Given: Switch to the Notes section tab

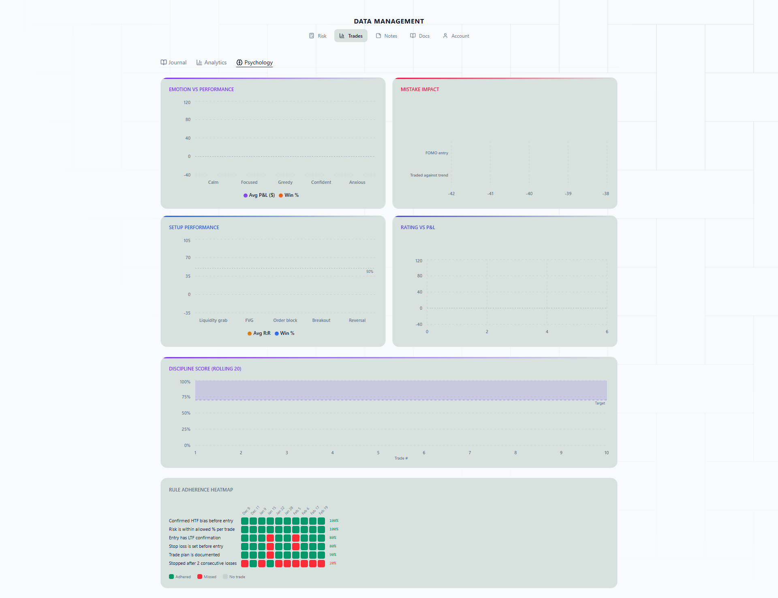Looking at the screenshot, I should 390,36.
